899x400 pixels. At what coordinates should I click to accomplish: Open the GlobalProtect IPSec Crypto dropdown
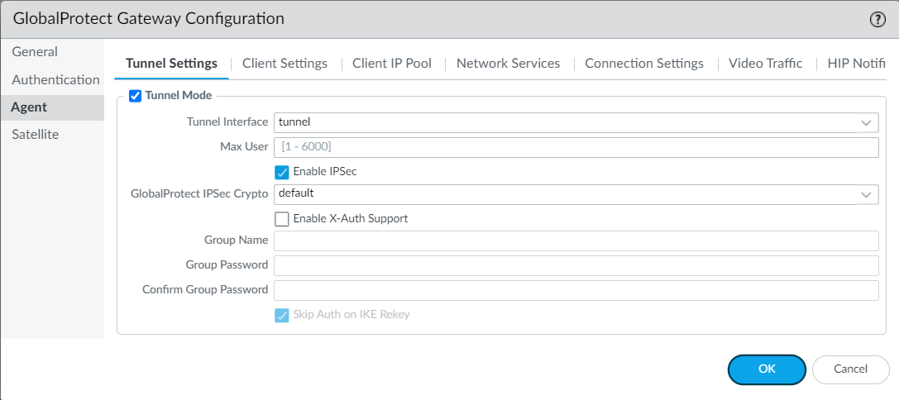coord(867,194)
